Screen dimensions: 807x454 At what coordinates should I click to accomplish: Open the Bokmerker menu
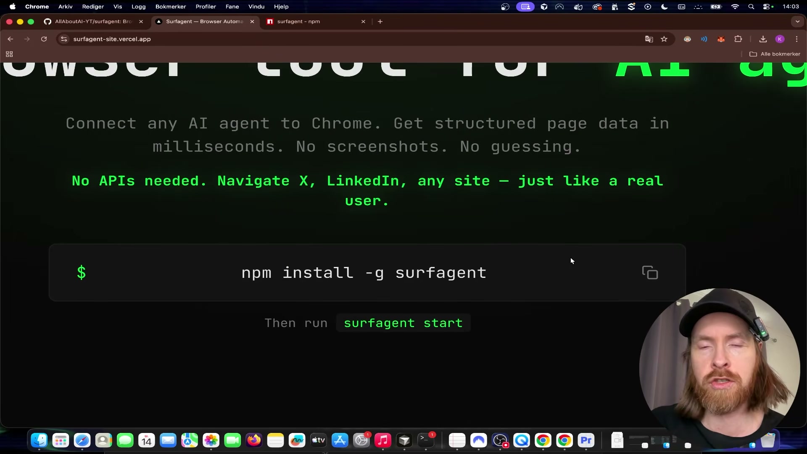click(171, 6)
